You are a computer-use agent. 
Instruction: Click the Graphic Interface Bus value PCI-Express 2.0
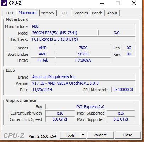(90, 107)
